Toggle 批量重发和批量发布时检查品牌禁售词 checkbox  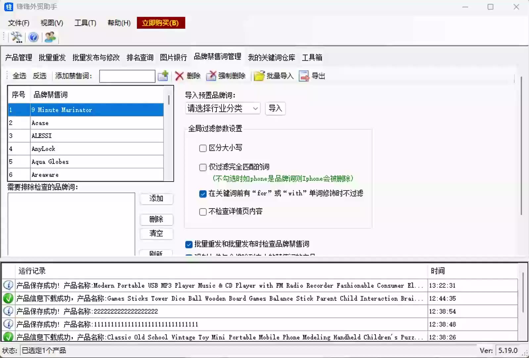(189, 245)
